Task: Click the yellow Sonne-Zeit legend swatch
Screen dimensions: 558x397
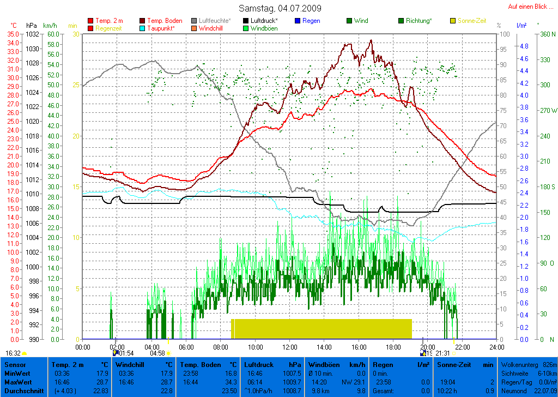Action: tap(453, 21)
